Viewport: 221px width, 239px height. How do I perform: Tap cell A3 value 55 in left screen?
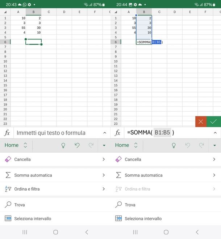18,28
